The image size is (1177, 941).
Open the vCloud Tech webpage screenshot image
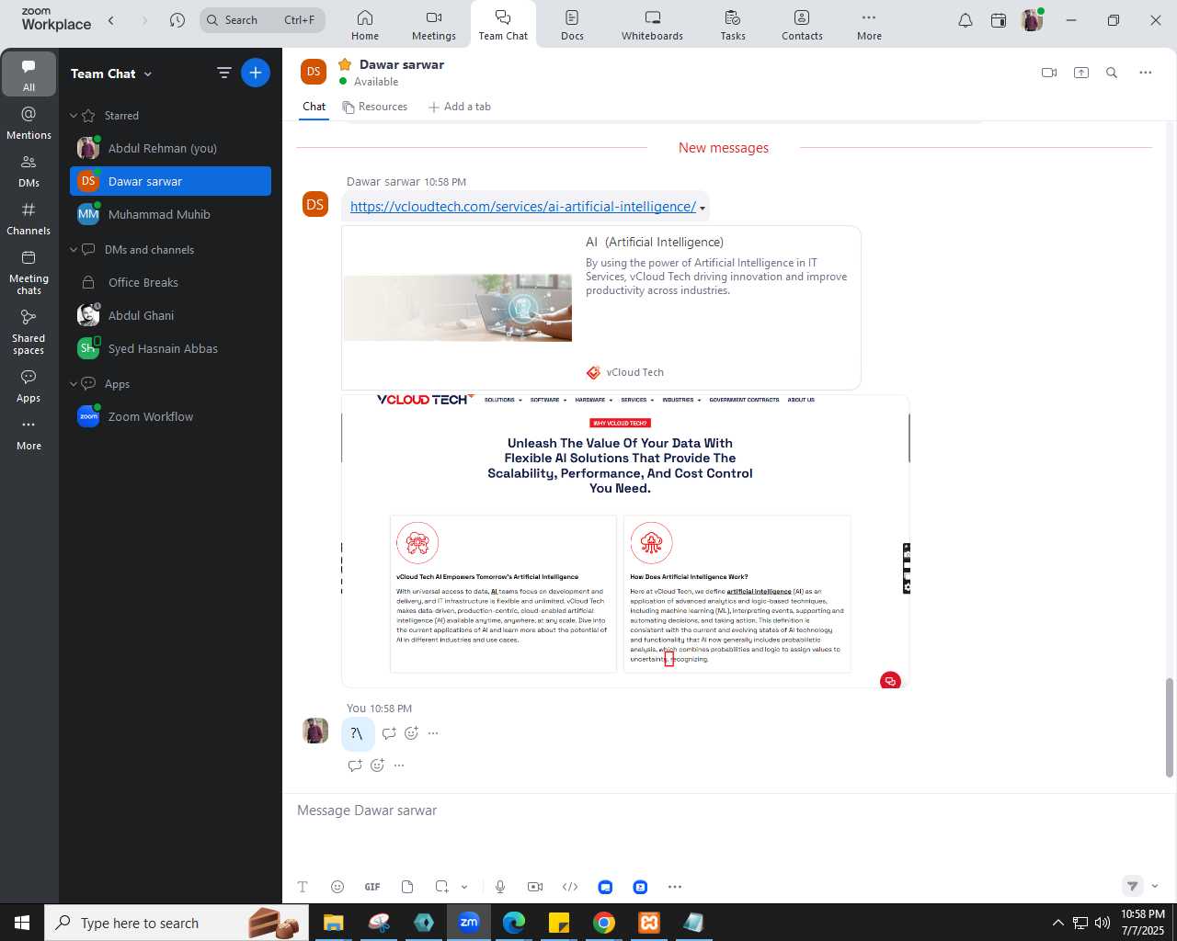[x=625, y=541]
